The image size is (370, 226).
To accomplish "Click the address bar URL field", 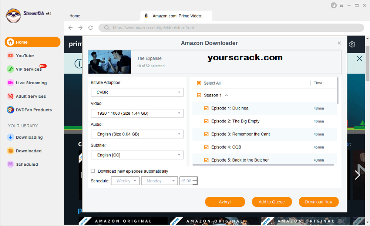I will coord(231,28).
